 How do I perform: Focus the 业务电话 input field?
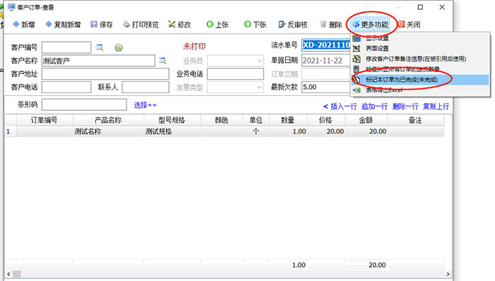pos(235,74)
